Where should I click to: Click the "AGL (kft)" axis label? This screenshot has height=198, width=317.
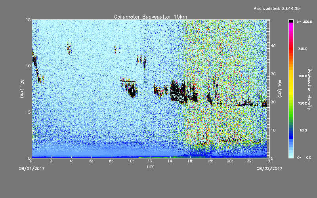click(280, 88)
